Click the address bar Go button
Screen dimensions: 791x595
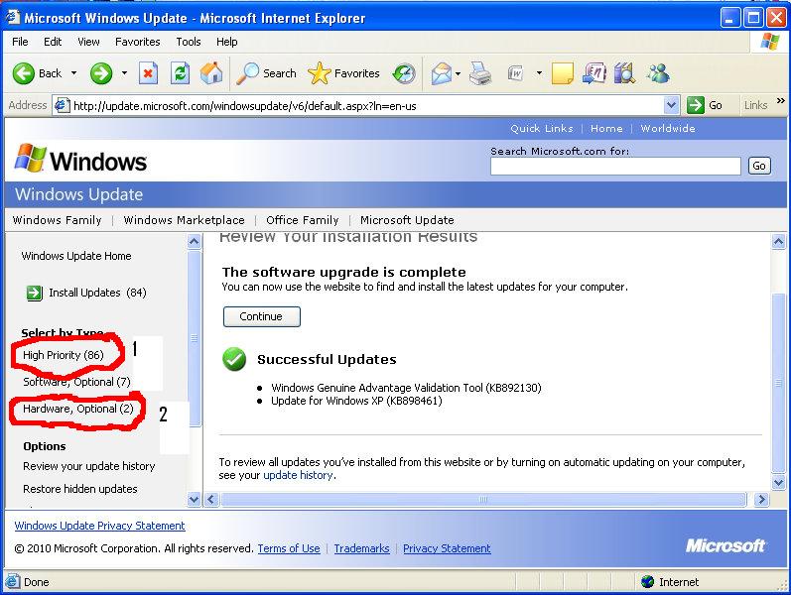point(705,105)
